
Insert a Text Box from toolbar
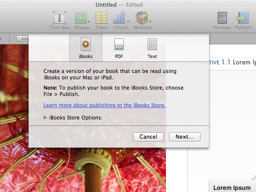click(x=60, y=21)
